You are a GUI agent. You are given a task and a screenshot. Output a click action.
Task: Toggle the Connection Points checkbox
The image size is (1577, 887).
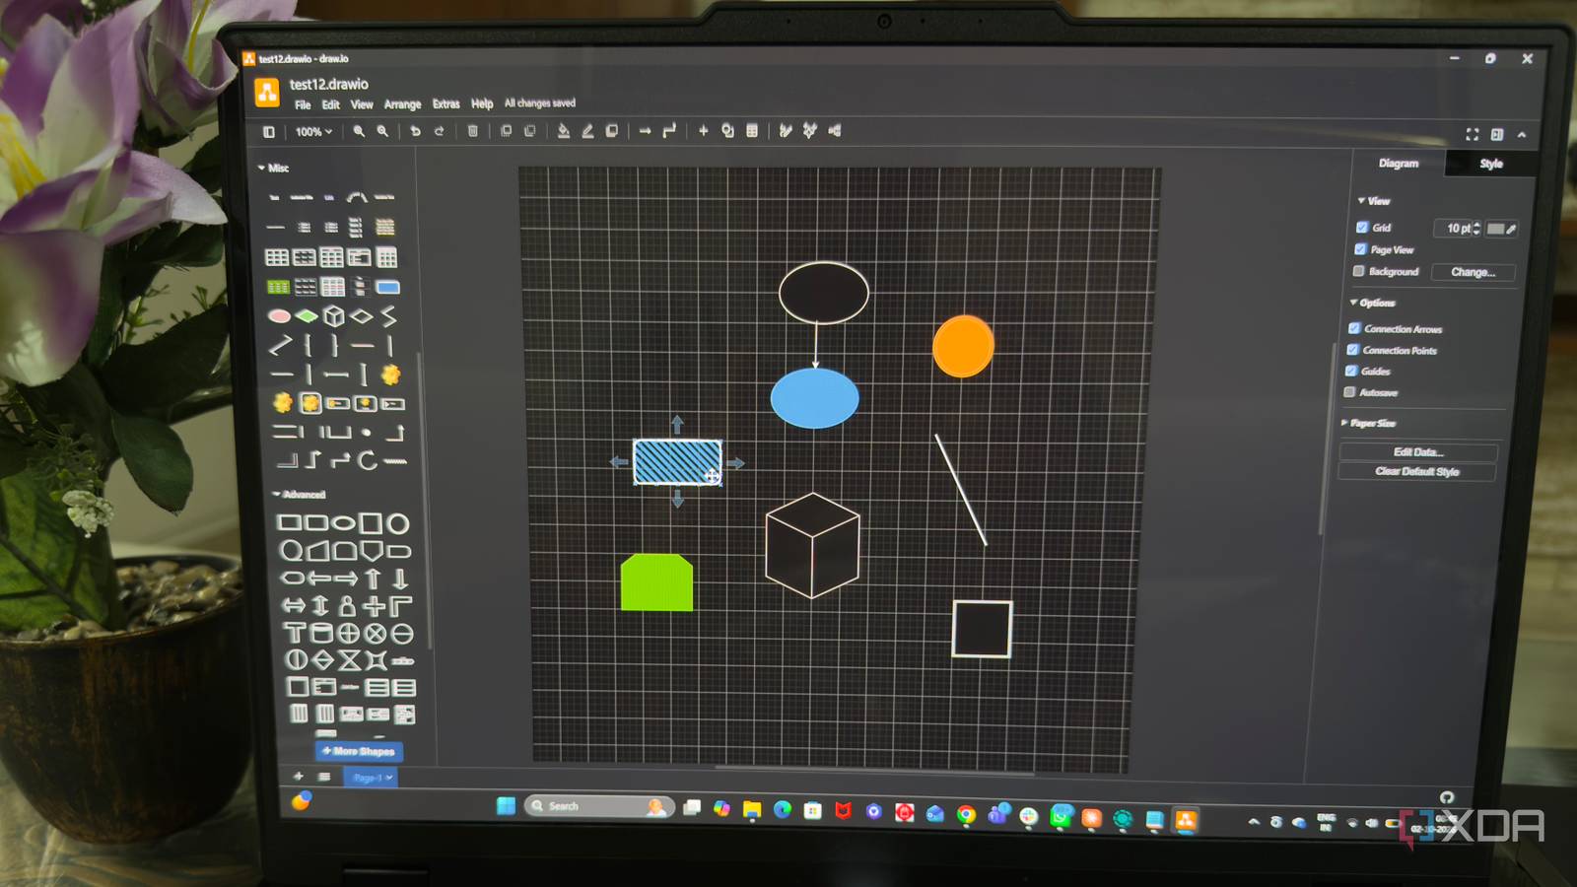point(1353,350)
